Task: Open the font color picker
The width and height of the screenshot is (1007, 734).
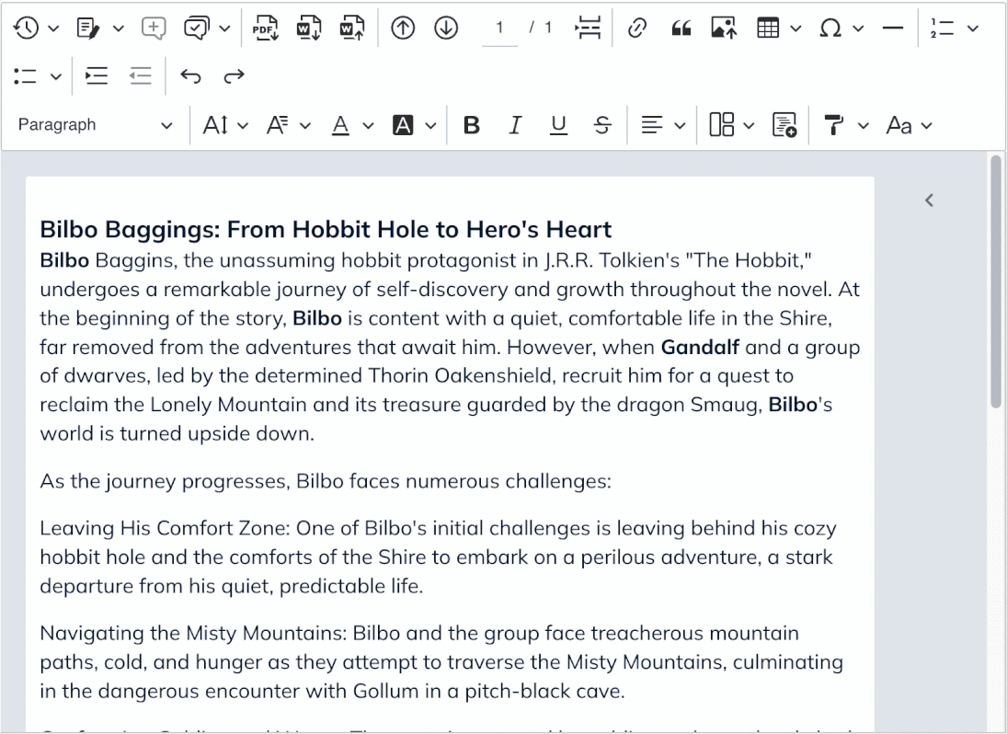Action: point(352,125)
